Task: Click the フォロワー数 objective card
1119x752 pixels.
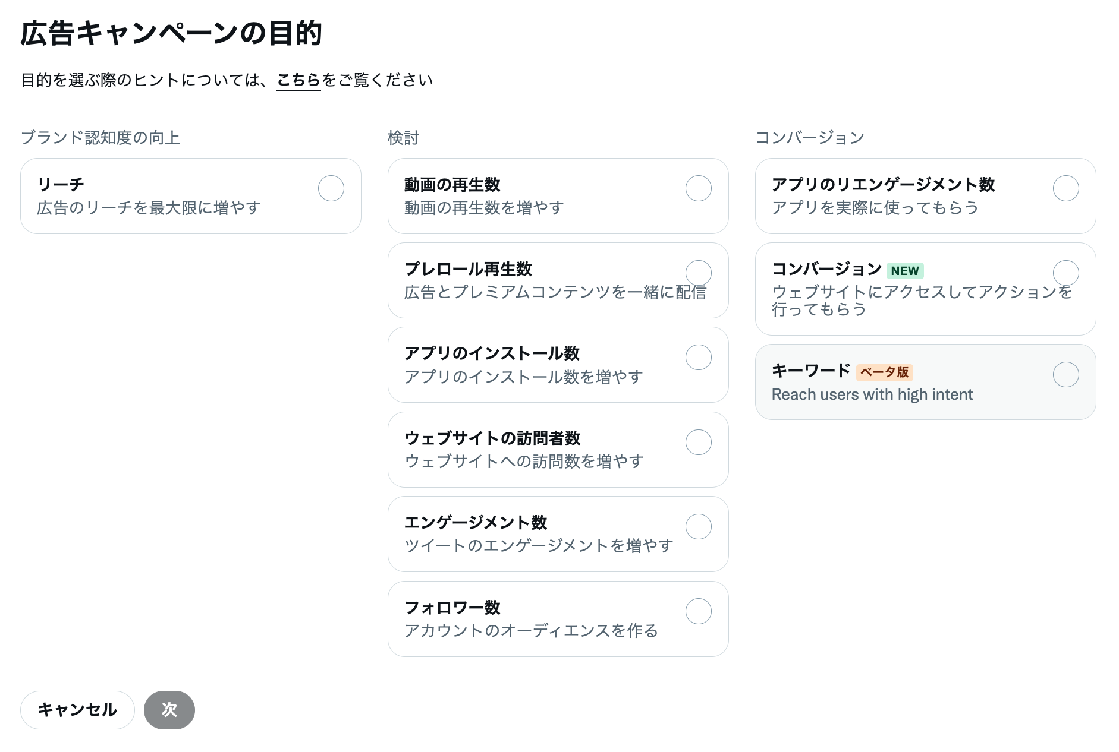Action: [558, 619]
